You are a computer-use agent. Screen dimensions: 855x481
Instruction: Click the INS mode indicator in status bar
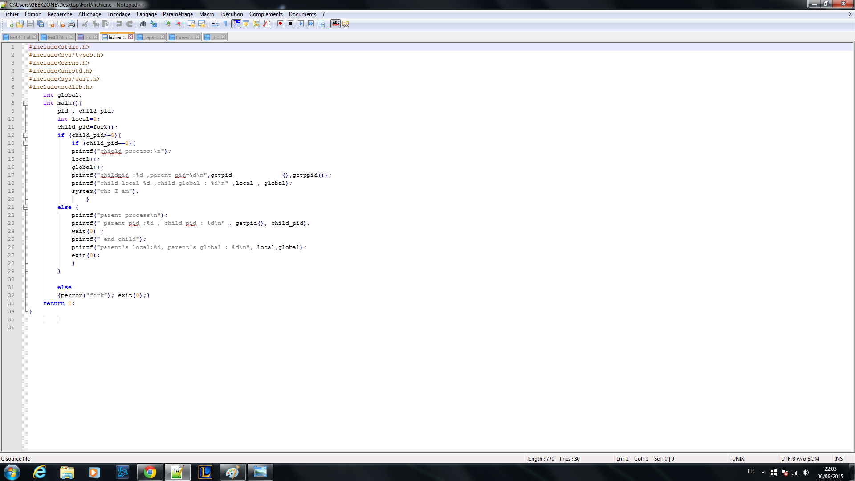[x=838, y=459]
